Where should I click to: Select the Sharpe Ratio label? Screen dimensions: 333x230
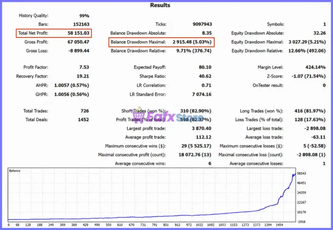pyautogui.click(x=153, y=76)
